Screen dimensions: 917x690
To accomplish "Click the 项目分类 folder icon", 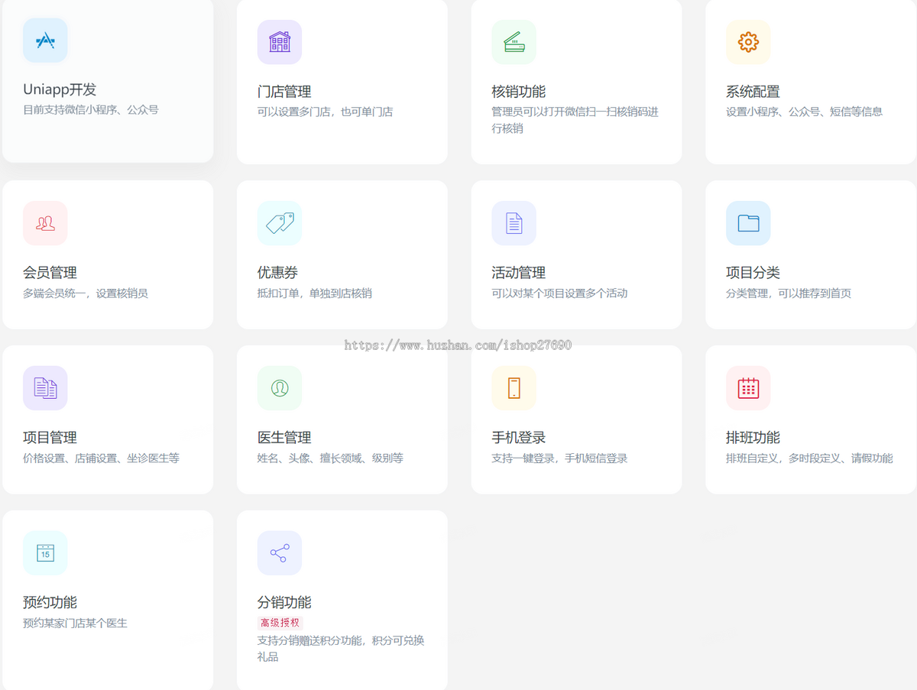I will (x=748, y=223).
